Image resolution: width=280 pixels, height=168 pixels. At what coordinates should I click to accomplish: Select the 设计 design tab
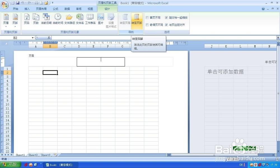coord(107,9)
